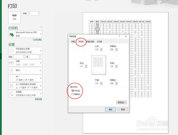The image size is (178, 135).
Task: Expand the A4 paper size dropdown
Action: [41, 78]
